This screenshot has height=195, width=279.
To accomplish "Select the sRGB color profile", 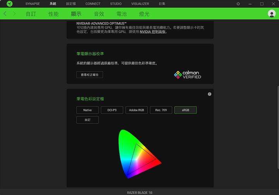I will pos(186,110).
